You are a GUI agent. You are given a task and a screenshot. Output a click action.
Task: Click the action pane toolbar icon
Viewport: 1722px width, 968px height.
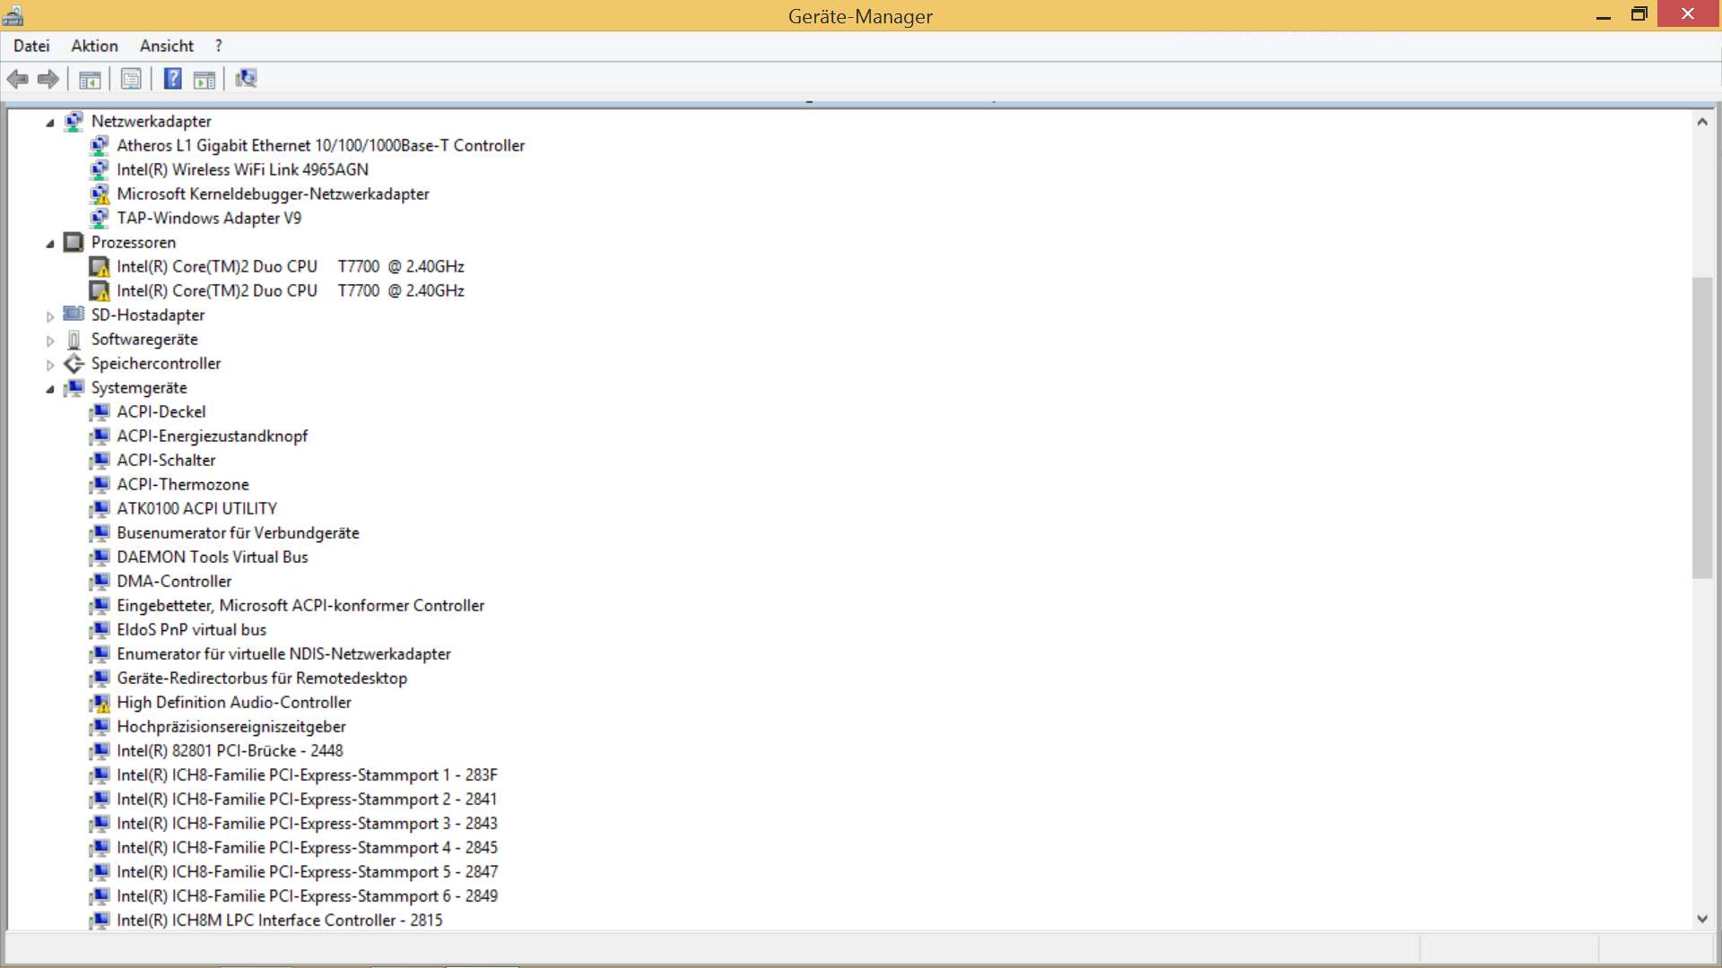[x=204, y=80]
